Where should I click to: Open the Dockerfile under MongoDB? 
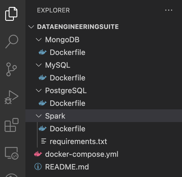[67, 52]
